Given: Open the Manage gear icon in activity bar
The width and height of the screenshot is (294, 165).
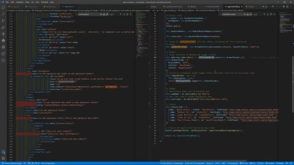Looking at the screenshot, I should pyautogui.click(x=3, y=158).
